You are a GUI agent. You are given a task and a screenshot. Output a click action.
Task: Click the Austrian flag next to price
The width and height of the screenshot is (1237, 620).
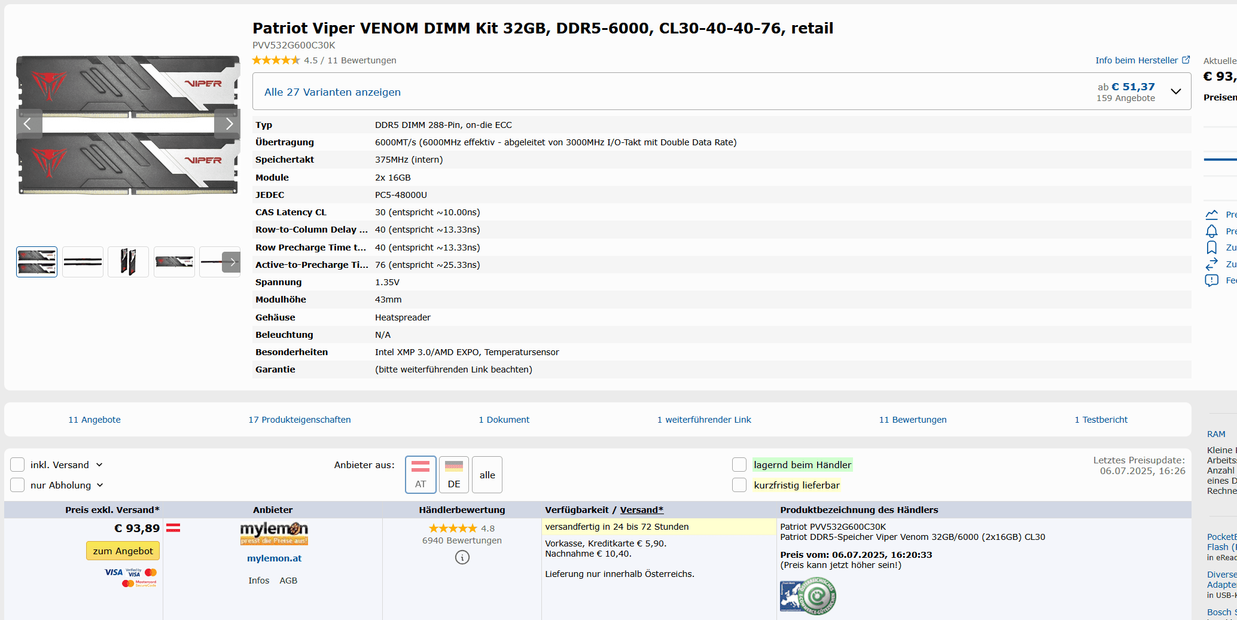[x=173, y=528]
